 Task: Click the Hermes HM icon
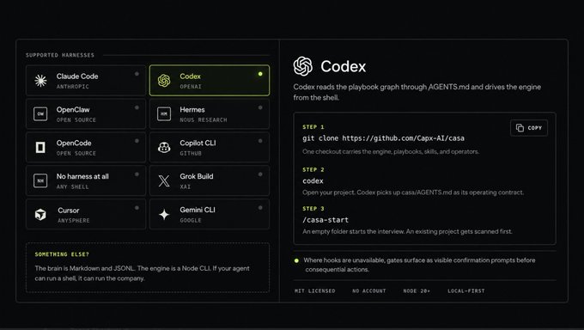coord(164,113)
